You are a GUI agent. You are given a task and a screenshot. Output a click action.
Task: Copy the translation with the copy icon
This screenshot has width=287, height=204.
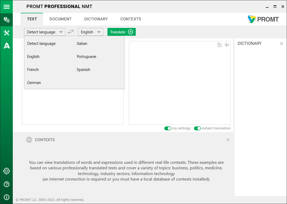click(x=219, y=45)
